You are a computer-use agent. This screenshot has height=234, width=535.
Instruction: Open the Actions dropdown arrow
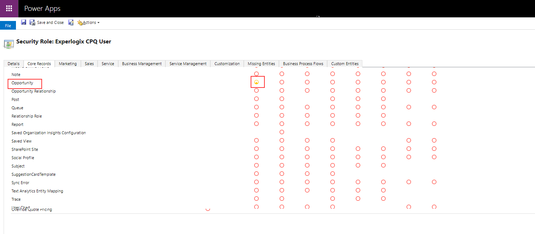(98, 23)
